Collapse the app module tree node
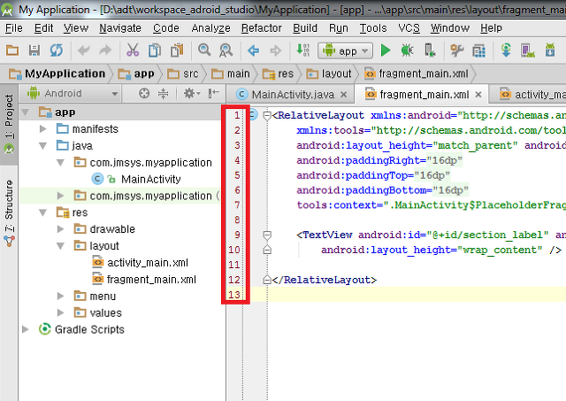This screenshot has width=566, height=401. tap(26, 112)
